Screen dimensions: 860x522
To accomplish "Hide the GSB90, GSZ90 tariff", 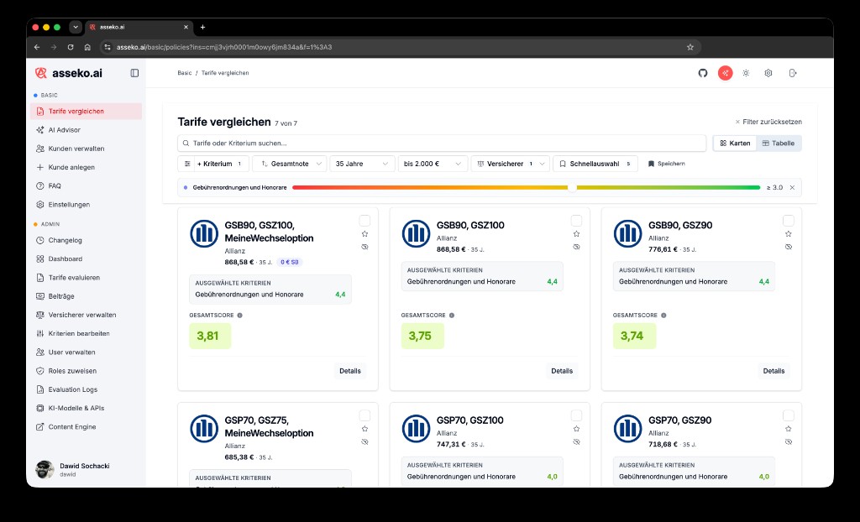I will tap(788, 247).
